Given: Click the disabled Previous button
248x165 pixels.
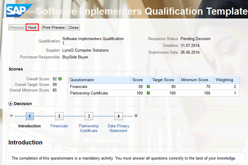Looking at the screenshot, I should pyautogui.click(x=17, y=28).
